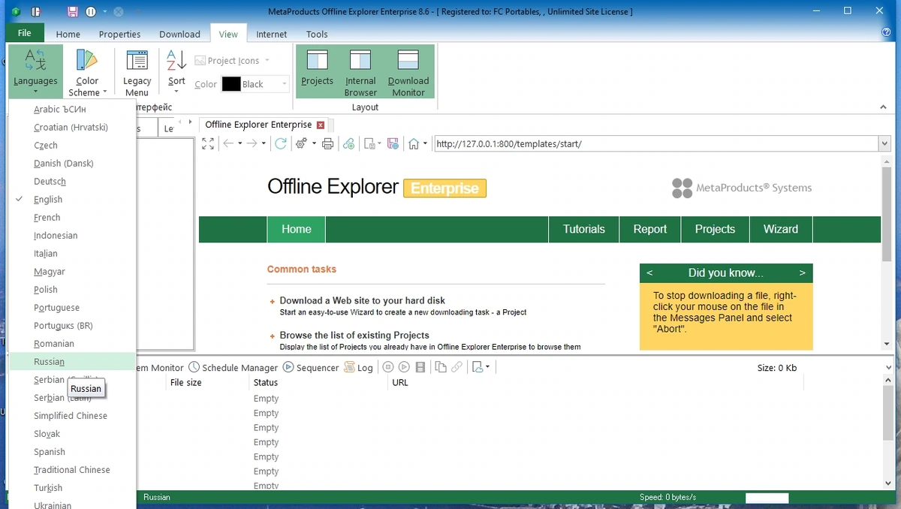
Task: Switch to the Download ribbon tab
Action: (x=179, y=34)
